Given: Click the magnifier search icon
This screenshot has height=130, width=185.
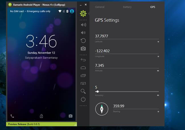Looking at the screenshot, I should pyautogui.click(x=83, y=91).
